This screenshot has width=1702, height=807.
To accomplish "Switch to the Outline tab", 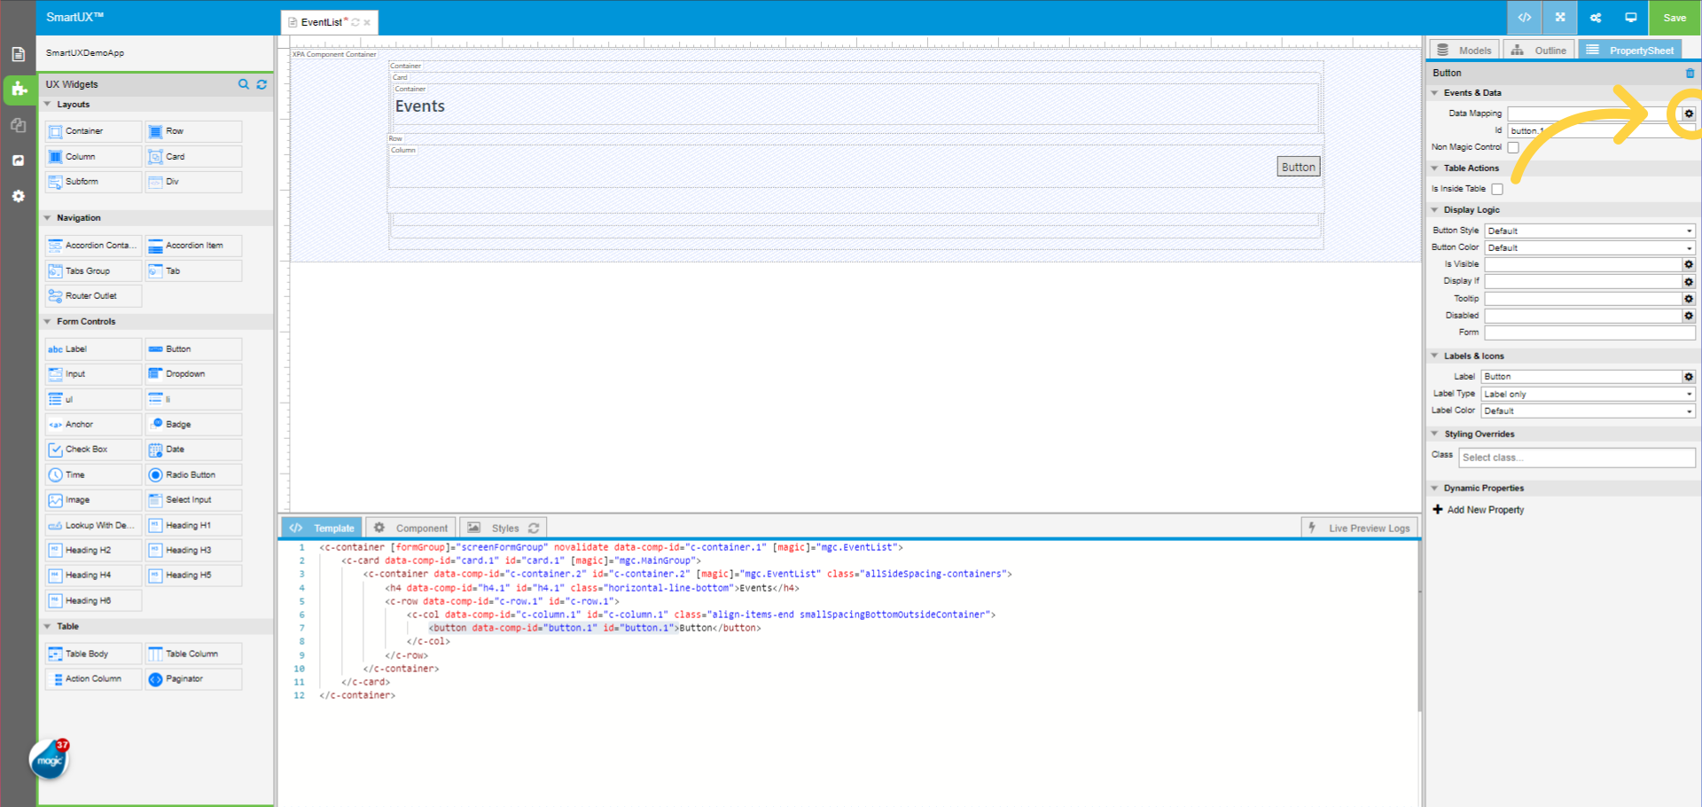I will tap(1539, 50).
